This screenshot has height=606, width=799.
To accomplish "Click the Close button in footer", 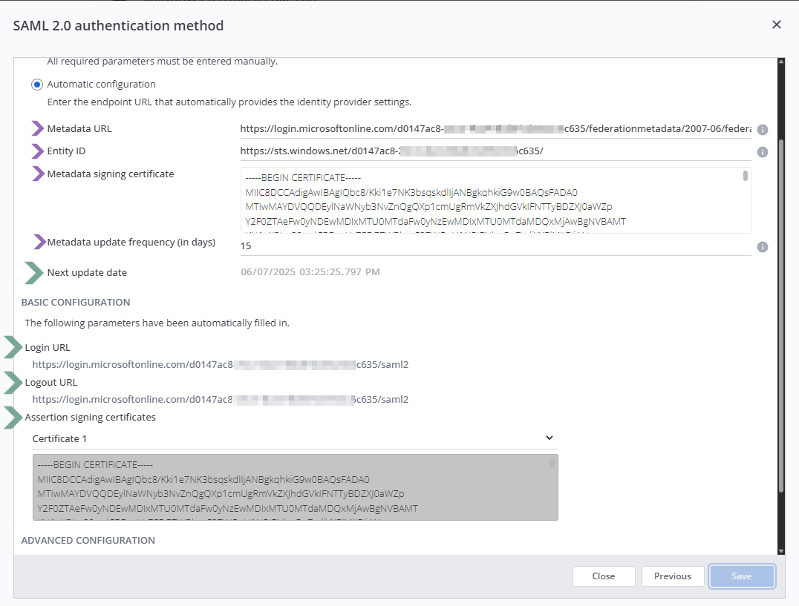I will (x=604, y=576).
